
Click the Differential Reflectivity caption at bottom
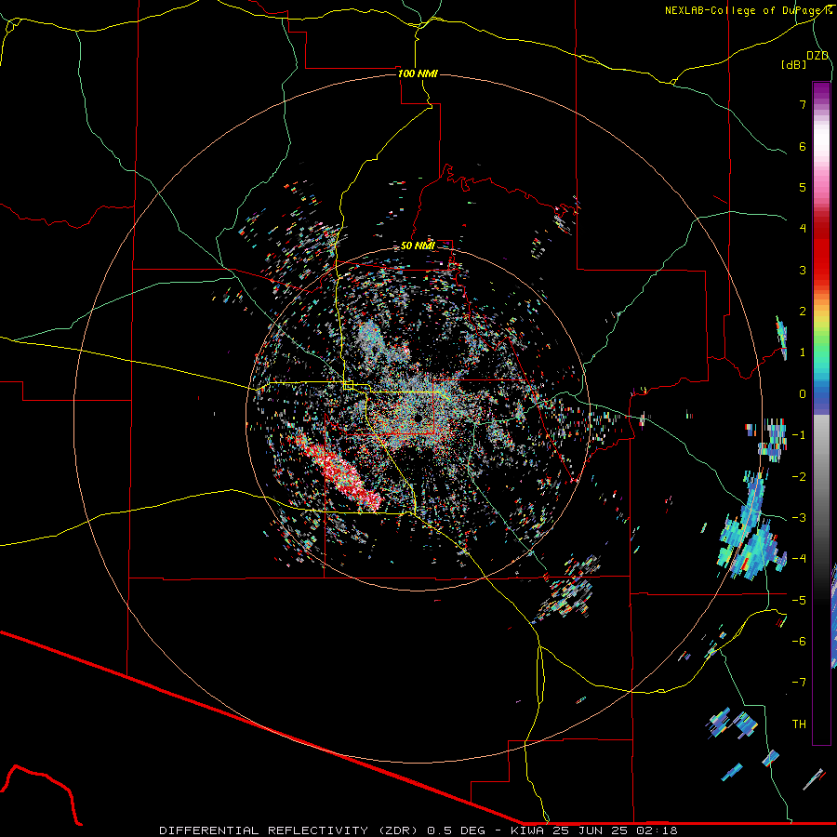(x=418, y=830)
